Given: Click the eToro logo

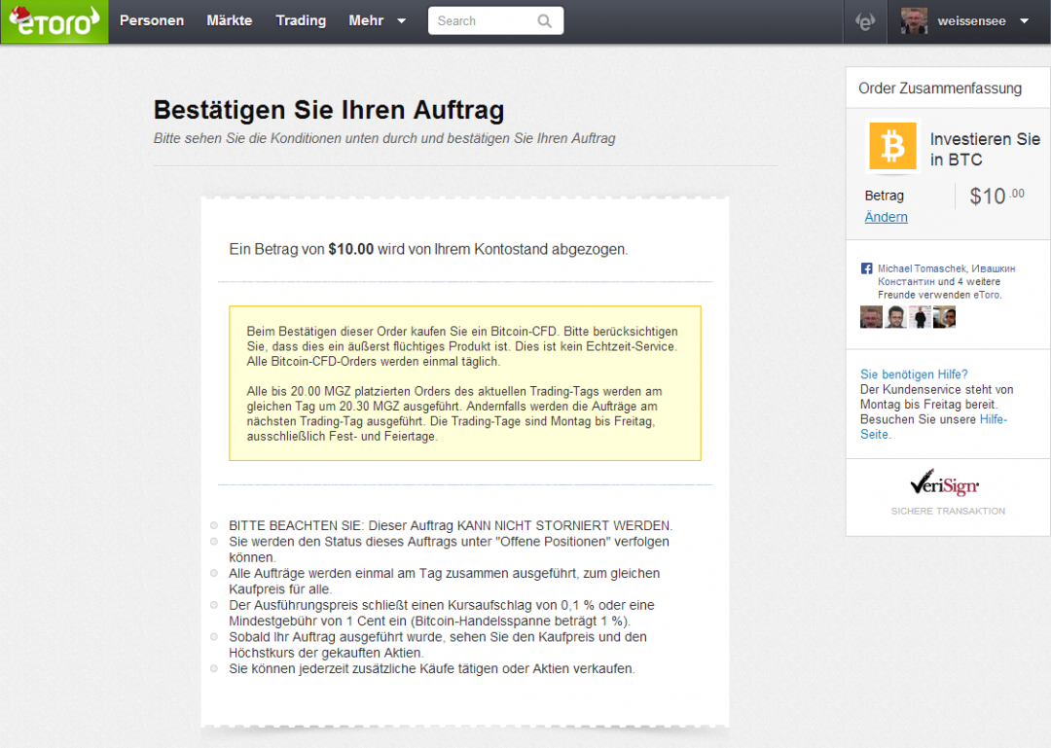Looking at the screenshot, I should (54, 21).
